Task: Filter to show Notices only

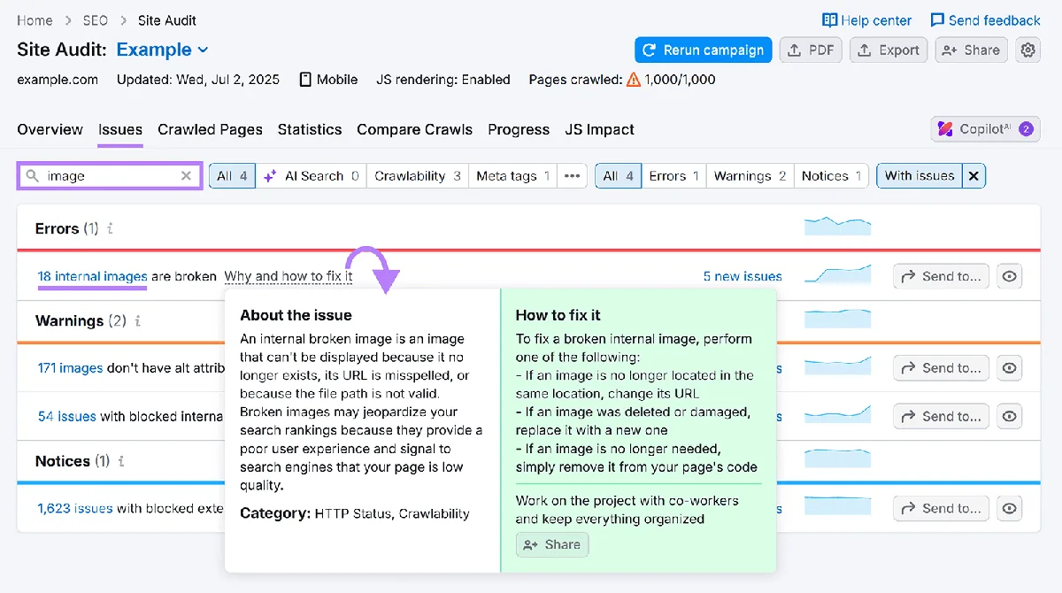Action: tap(831, 176)
